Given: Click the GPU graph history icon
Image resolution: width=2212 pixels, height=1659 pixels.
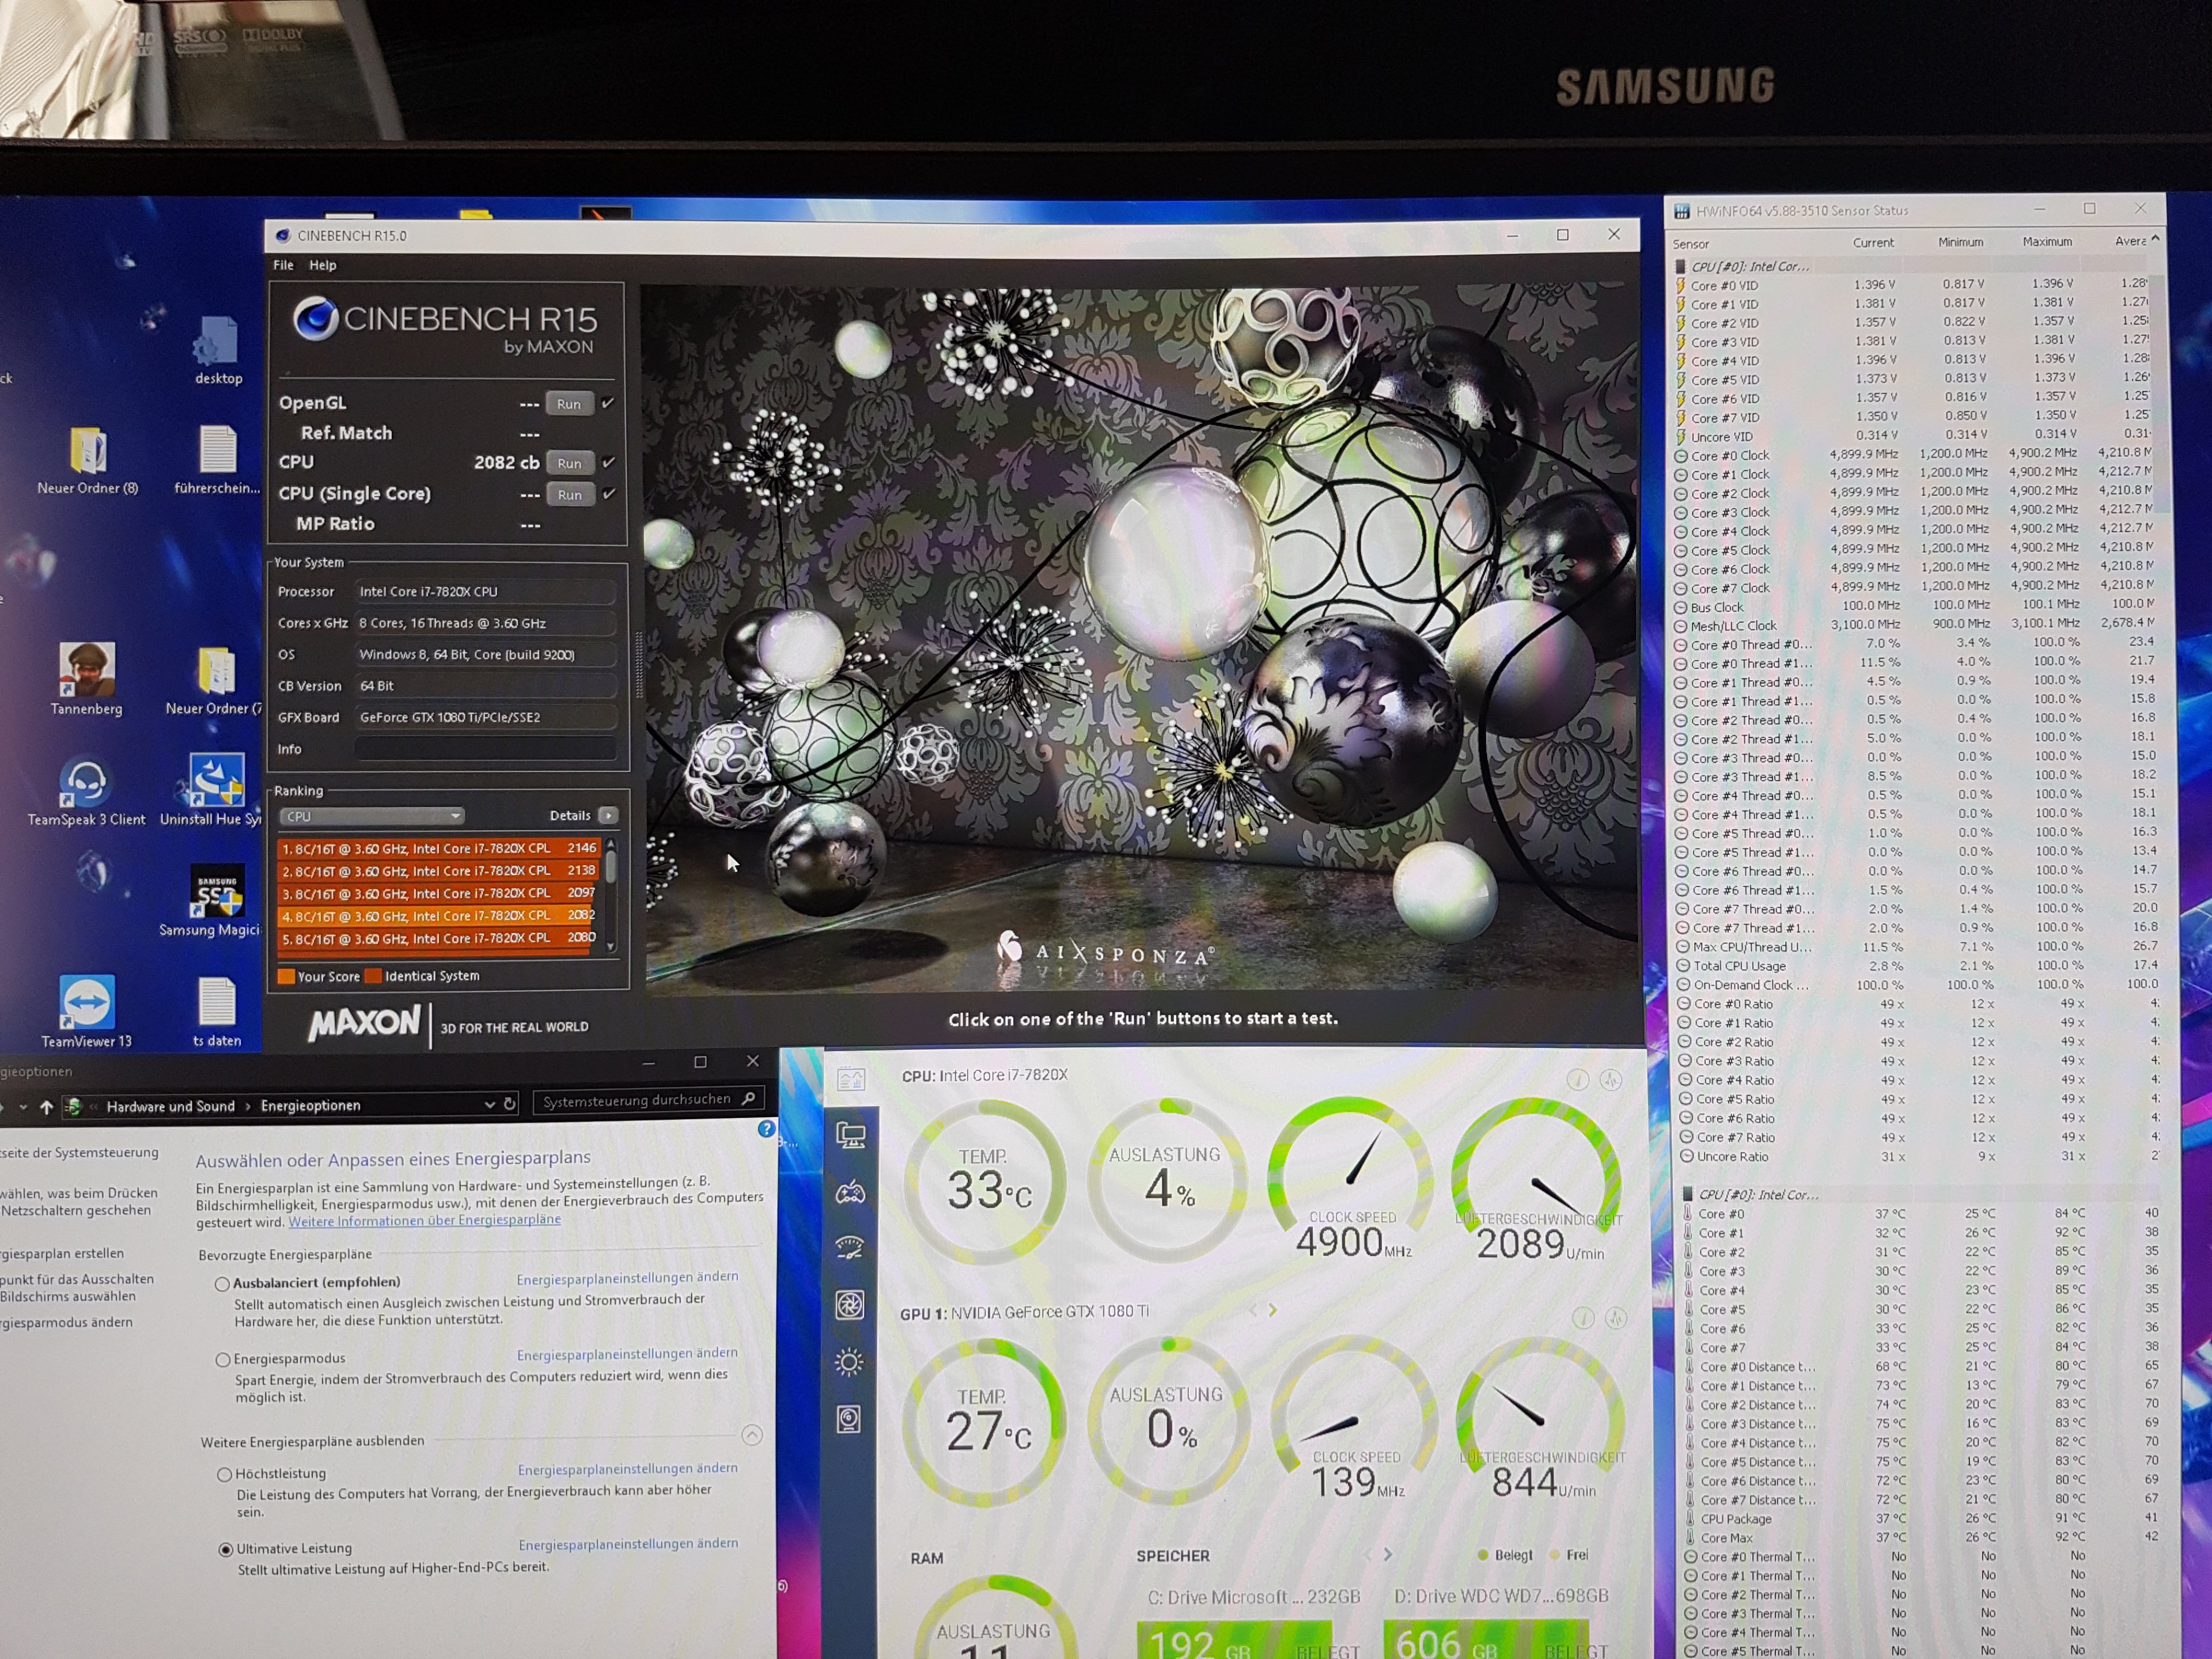Looking at the screenshot, I should coord(1615,1319).
